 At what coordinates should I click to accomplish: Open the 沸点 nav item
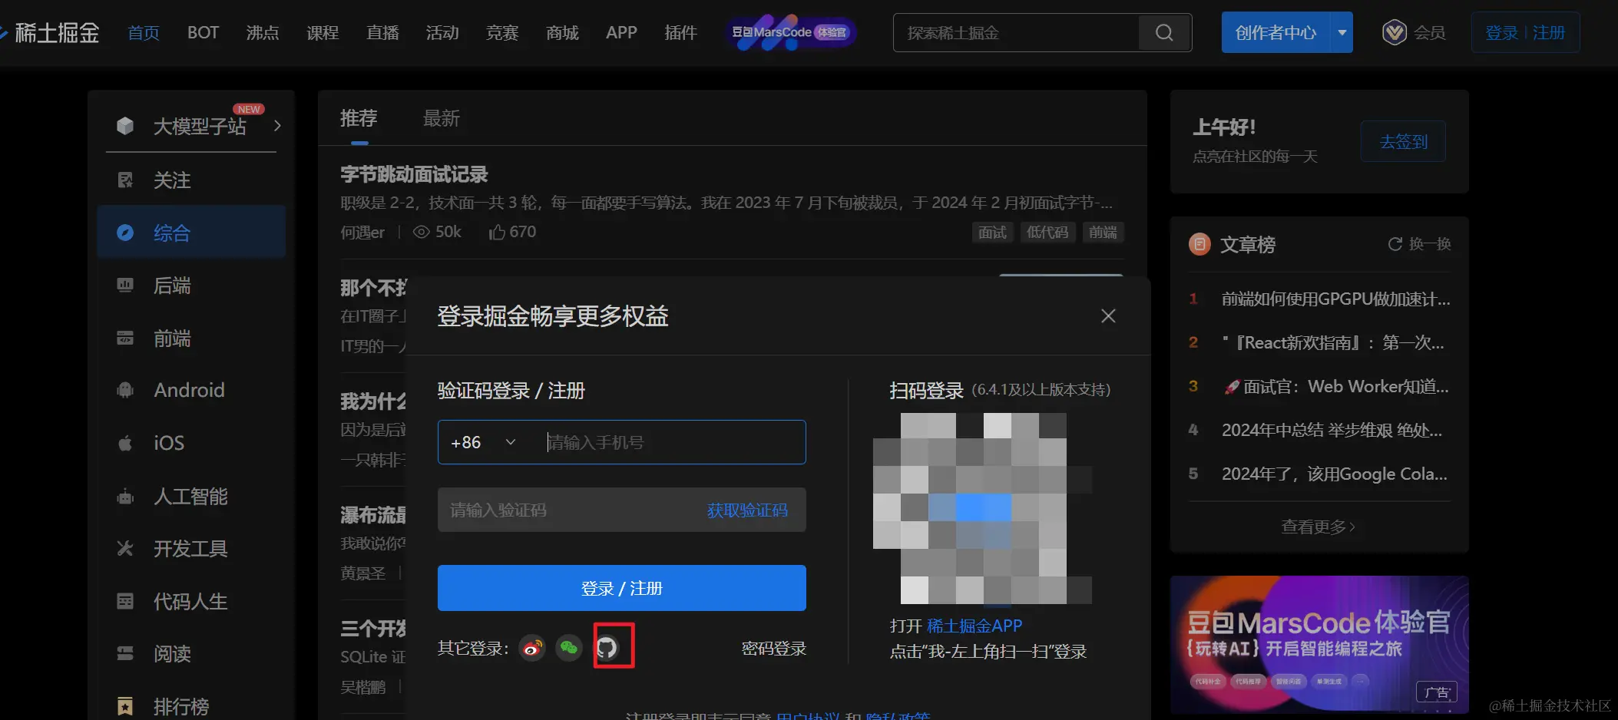point(263,33)
